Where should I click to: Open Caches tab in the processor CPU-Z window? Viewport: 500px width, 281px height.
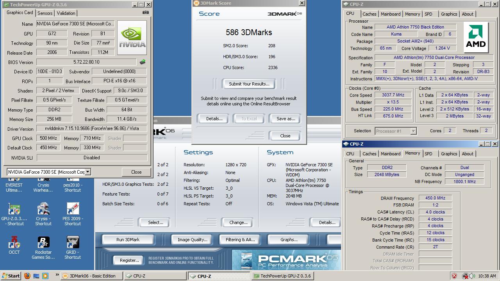coord(369,14)
